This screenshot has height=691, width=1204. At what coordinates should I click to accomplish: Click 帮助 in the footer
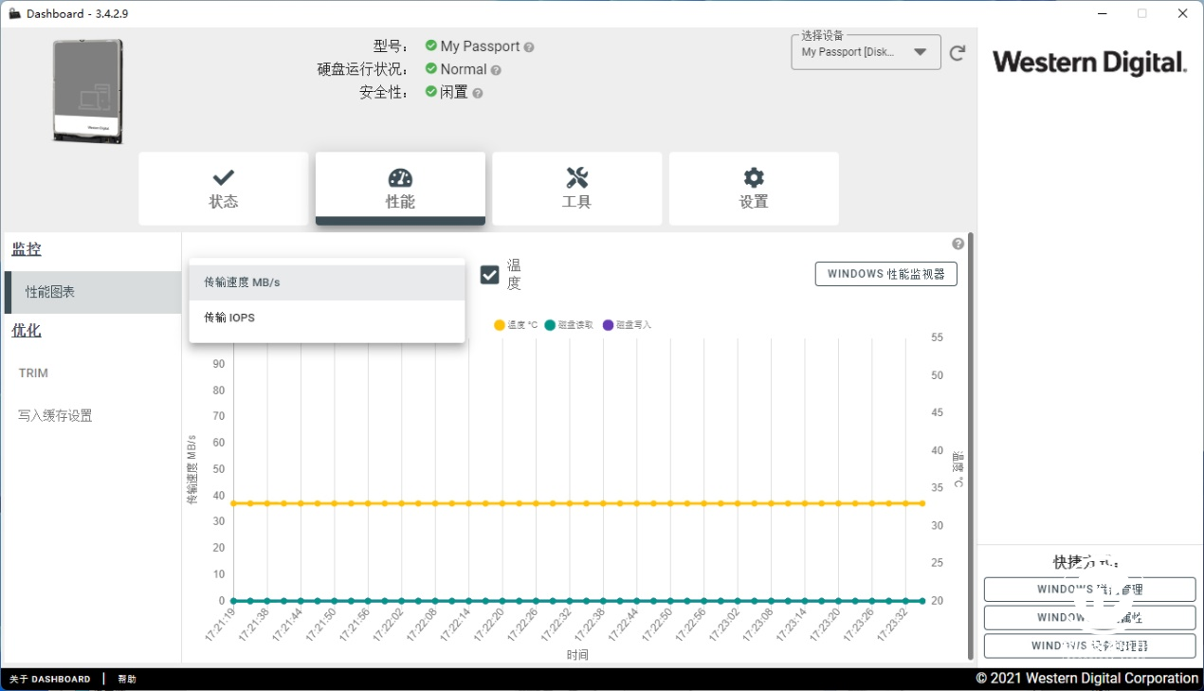point(127,679)
